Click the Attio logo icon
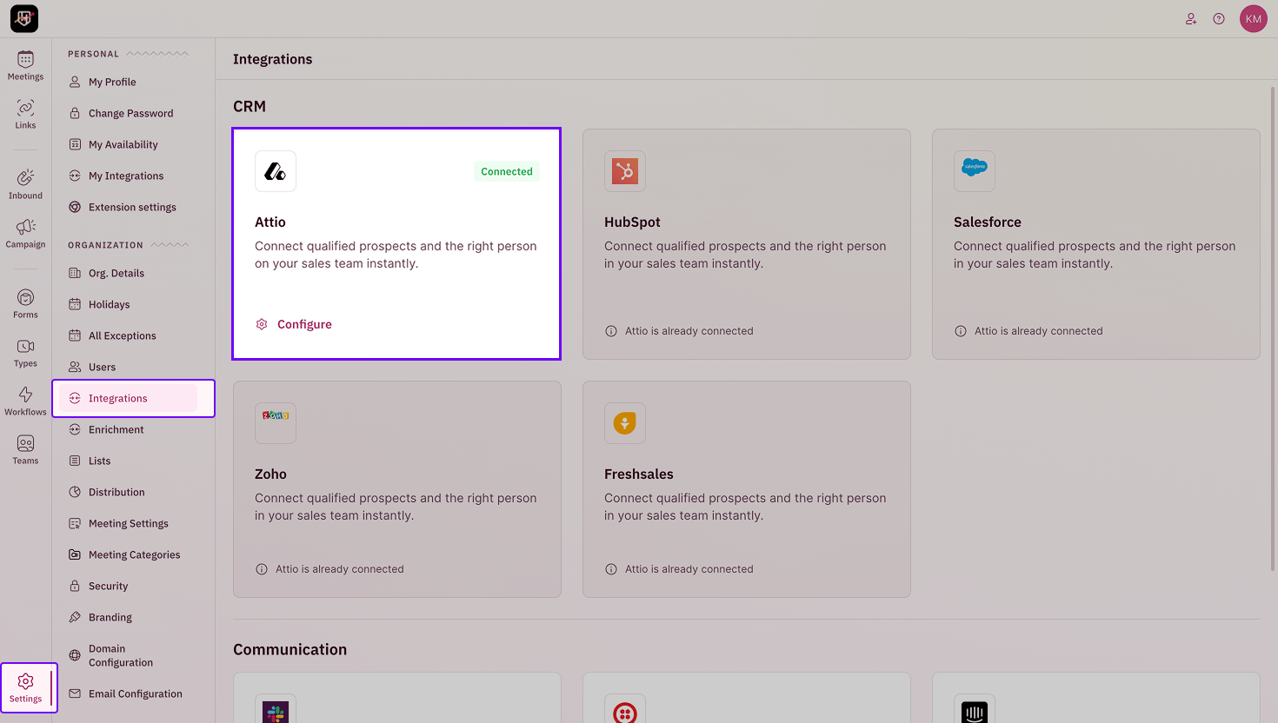The image size is (1278, 723). 276,171
